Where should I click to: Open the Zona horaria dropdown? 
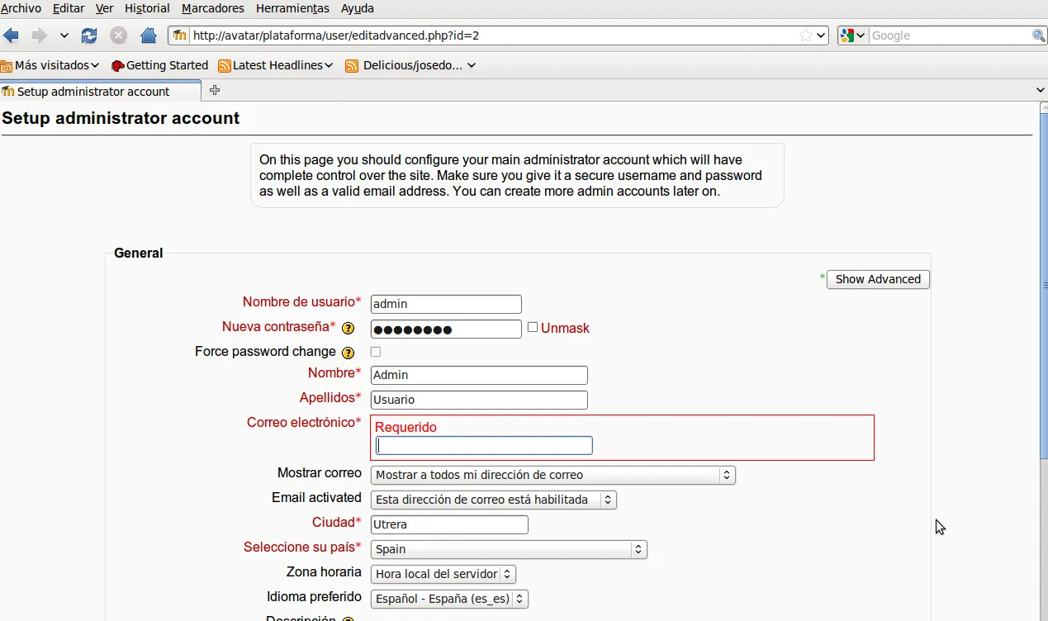coord(443,574)
